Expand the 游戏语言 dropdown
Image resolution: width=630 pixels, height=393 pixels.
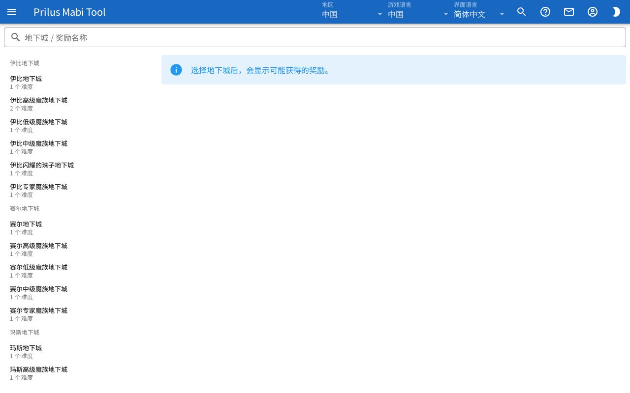pos(418,12)
